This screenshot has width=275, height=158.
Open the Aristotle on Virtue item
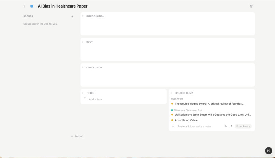coord(186,120)
